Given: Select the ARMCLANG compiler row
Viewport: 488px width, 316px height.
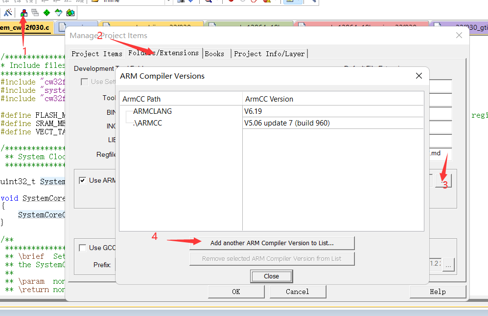Looking at the screenshot, I should coord(153,111).
